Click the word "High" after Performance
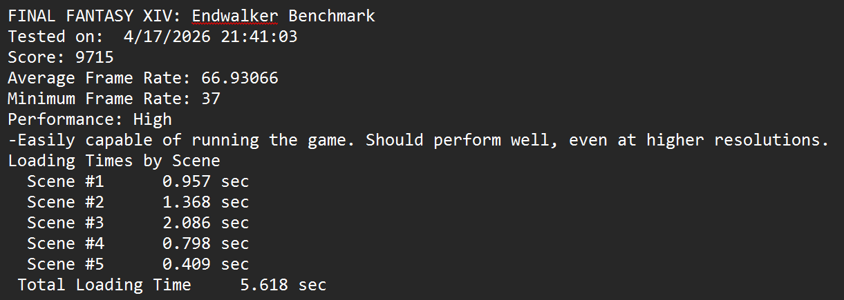 [x=152, y=119]
